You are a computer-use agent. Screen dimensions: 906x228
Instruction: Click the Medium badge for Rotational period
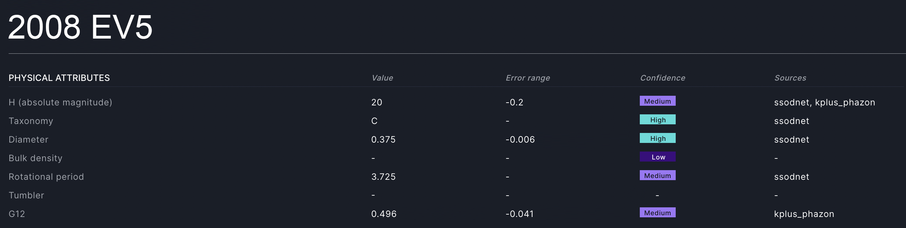point(657,176)
